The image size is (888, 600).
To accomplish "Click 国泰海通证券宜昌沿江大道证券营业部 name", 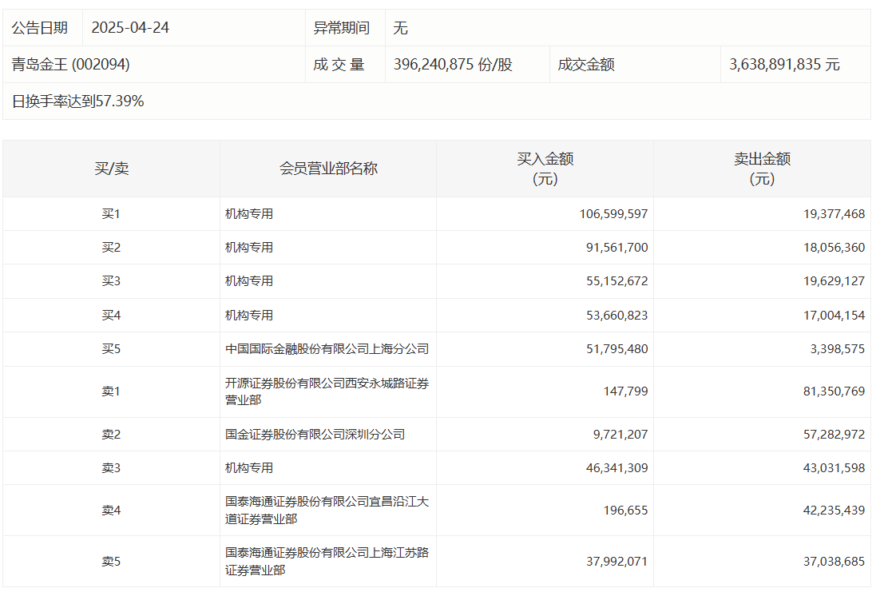I will click(327, 511).
